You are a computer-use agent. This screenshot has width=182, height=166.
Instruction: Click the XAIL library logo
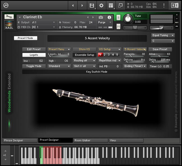(9, 25)
